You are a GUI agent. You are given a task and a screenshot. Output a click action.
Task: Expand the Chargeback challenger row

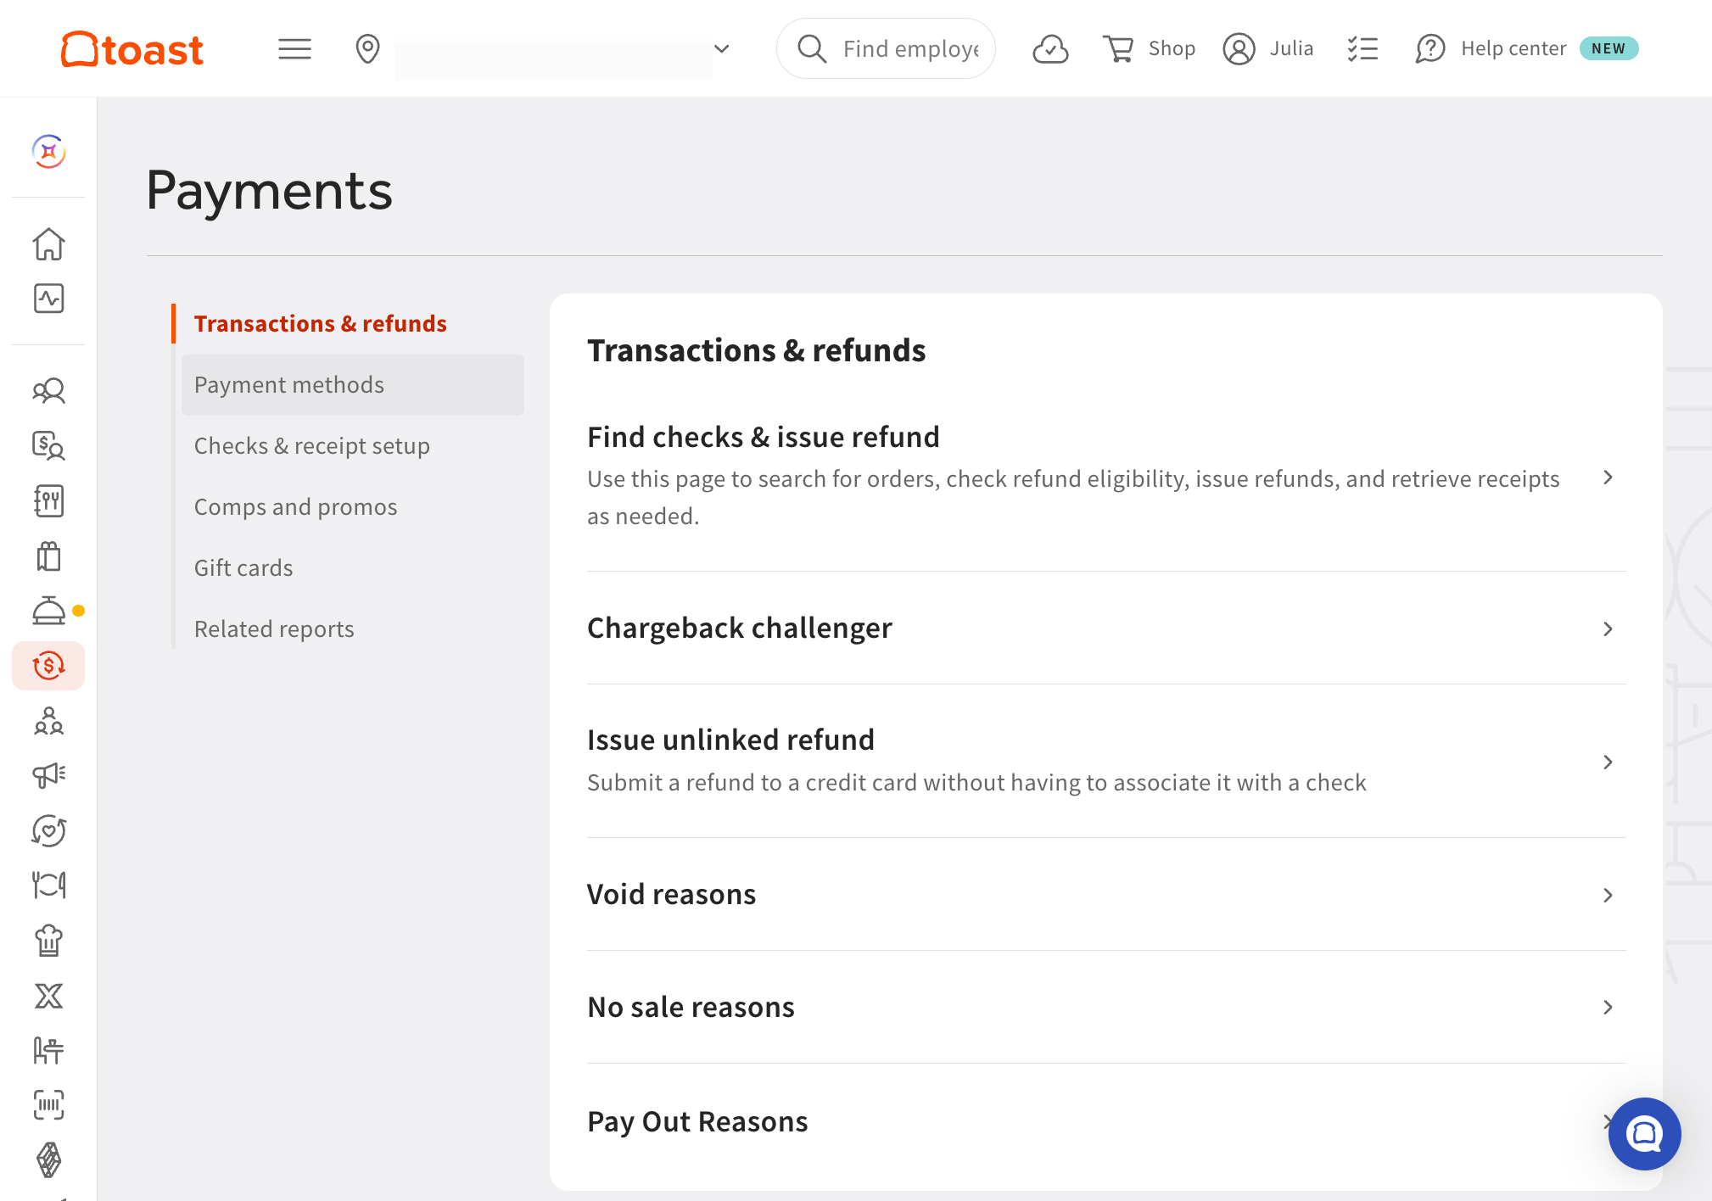1106,628
